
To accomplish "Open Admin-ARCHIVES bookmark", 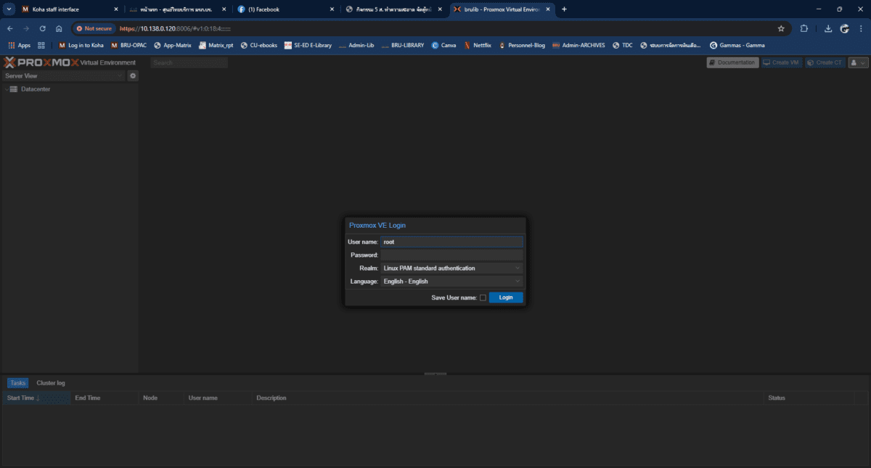I will (x=578, y=45).
